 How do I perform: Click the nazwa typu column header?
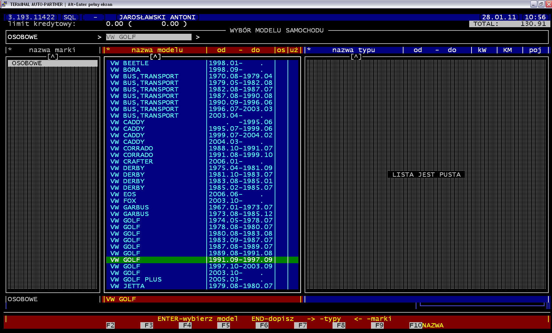354,50
